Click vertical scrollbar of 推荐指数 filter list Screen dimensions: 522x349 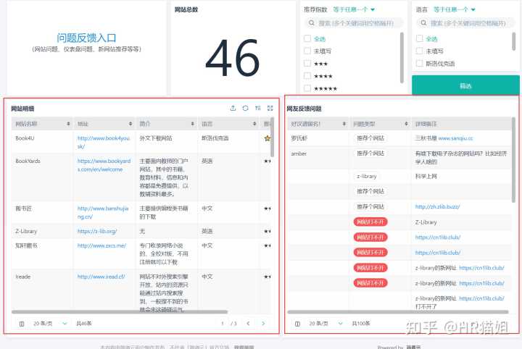pyautogui.click(x=402, y=57)
